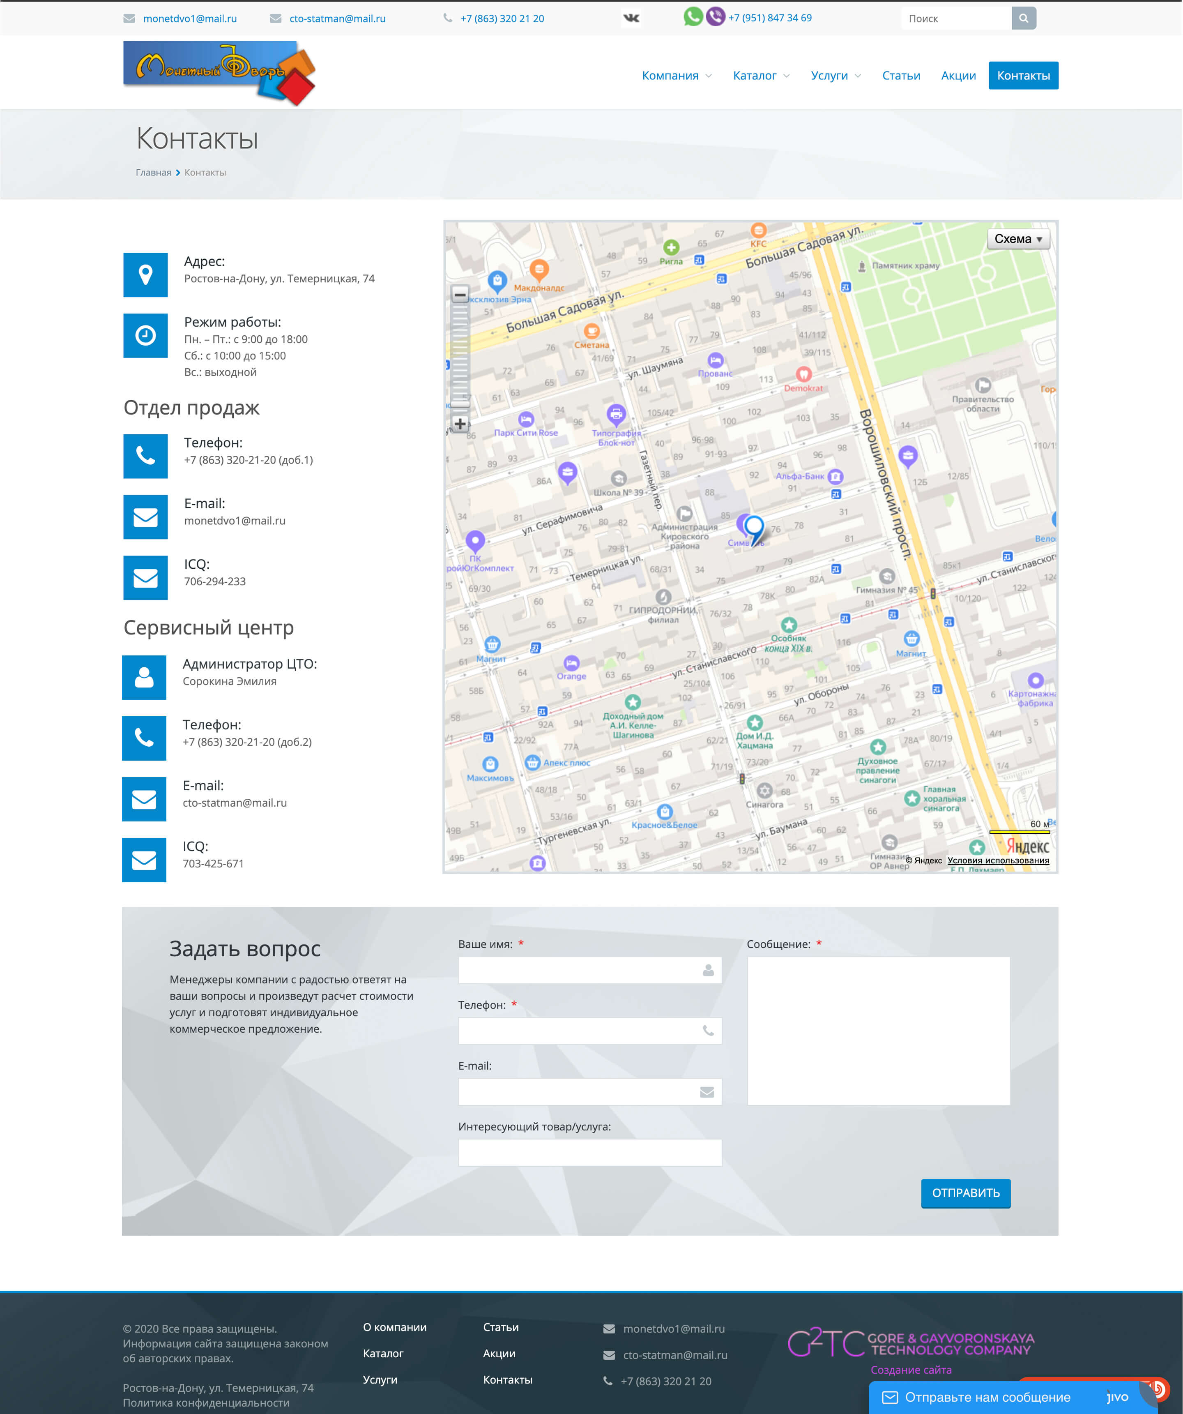Click the map zoom level slider
Image resolution: width=1183 pixels, height=1414 pixels.
coord(460,357)
